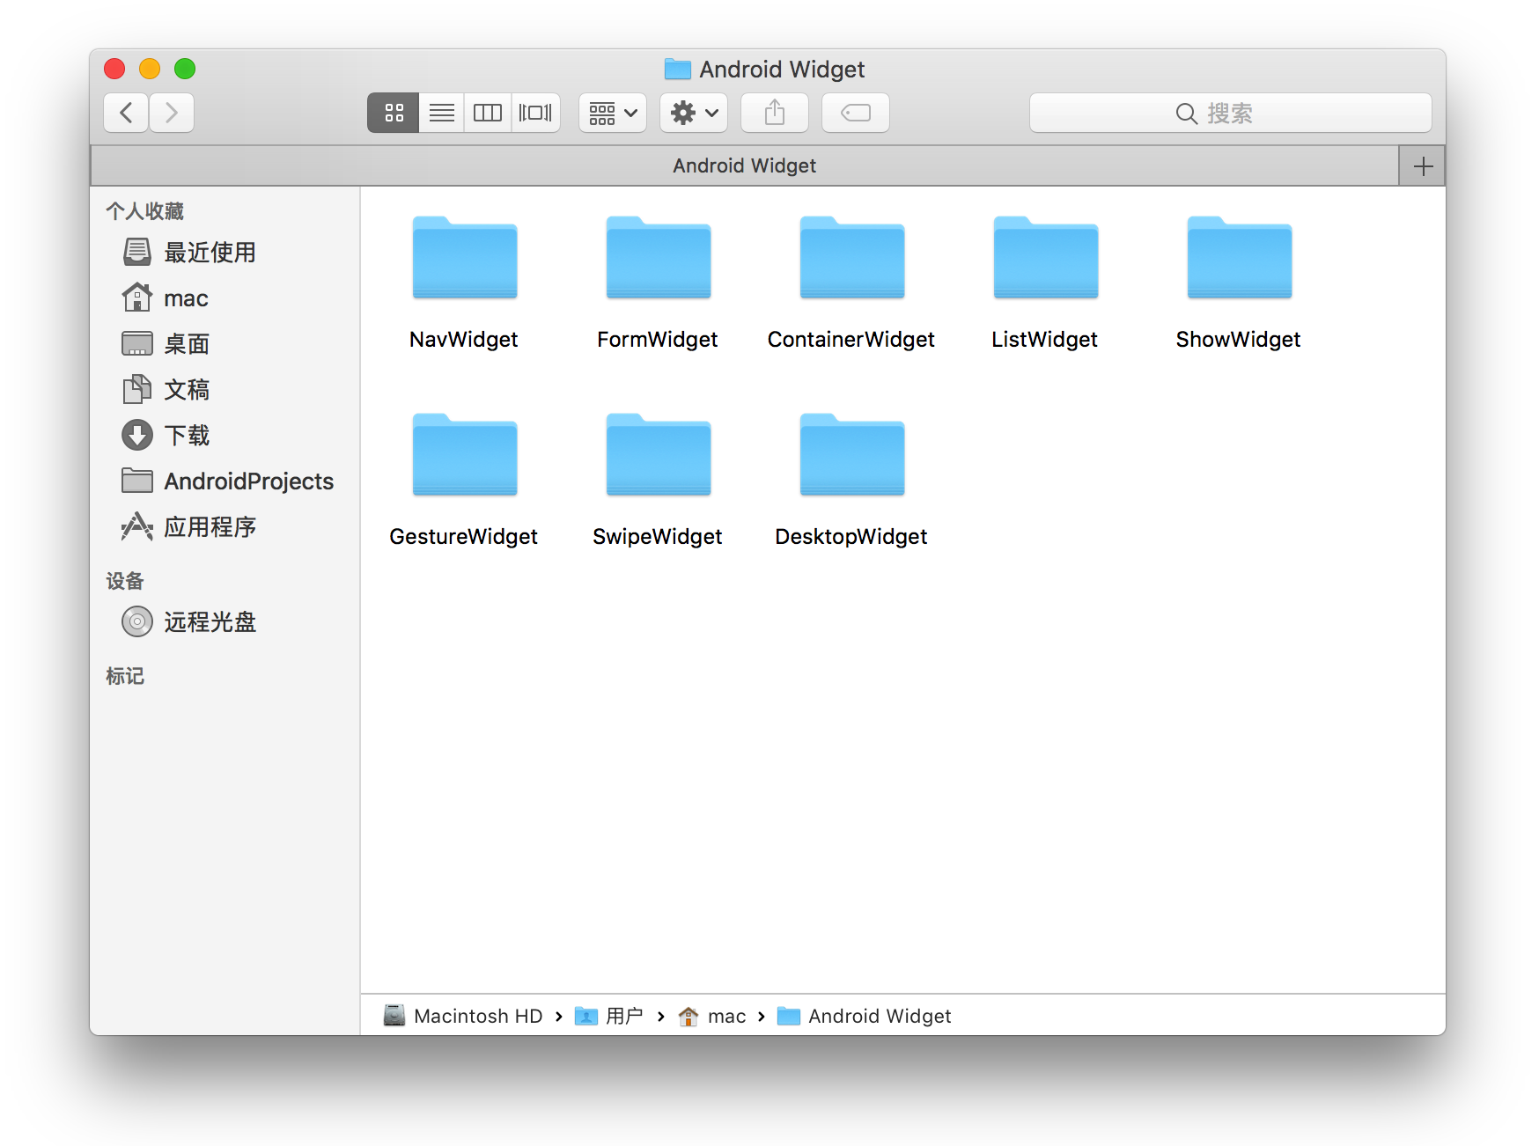
Task: Select the ContainerWidget folder icon
Action: (x=852, y=258)
